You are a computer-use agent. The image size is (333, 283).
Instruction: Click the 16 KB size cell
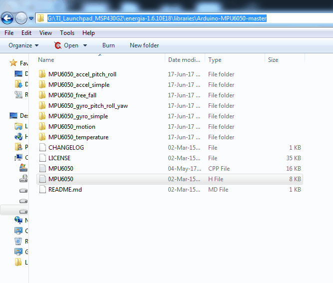point(294,169)
